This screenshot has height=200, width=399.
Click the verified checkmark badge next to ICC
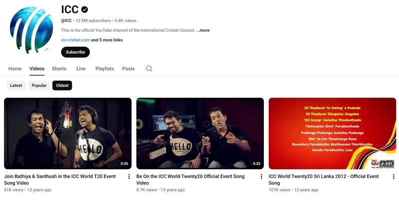click(x=84, y=9)
